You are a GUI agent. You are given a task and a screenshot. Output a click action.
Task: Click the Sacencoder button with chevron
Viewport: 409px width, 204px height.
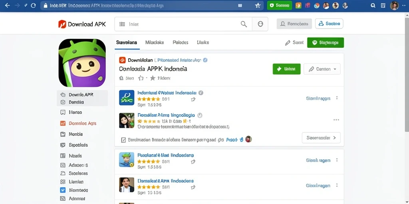pos(321,138)
